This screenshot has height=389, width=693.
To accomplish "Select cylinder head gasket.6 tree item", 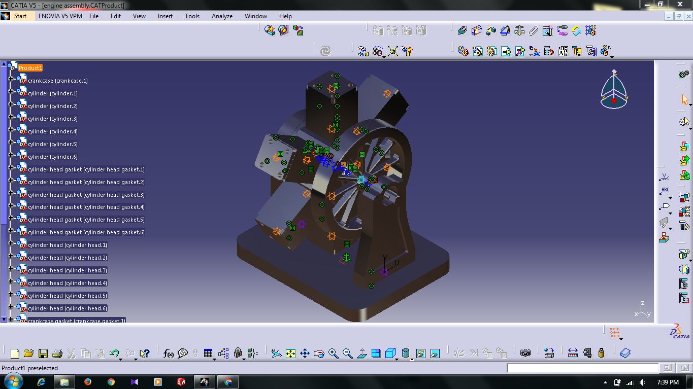I will coord(86,232).
